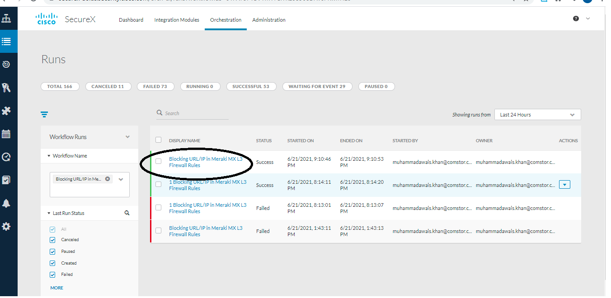
Task: Open the help question mark icon
Action: click(576, 19)
